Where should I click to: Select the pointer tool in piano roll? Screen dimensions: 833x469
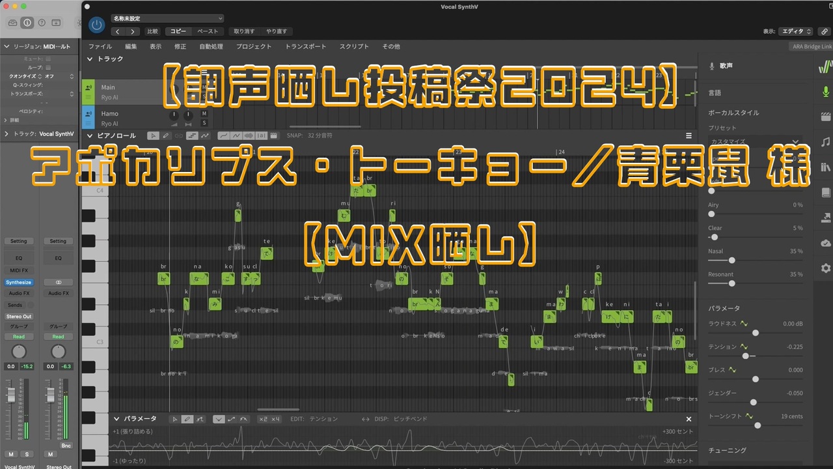pyautogui.click(x=153, y=135)
